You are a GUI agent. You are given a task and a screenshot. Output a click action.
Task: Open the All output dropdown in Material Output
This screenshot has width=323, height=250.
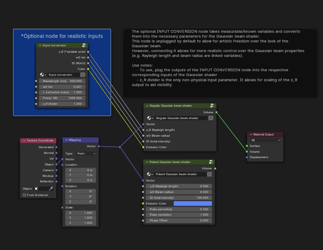(265, 140)
